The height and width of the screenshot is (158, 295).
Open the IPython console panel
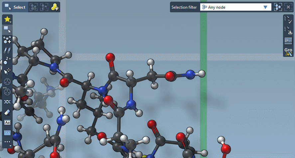288,41
